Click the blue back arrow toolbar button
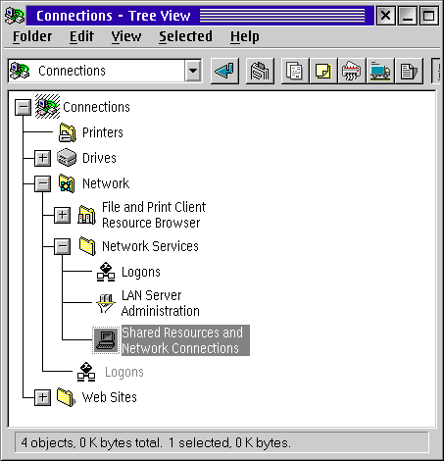 [x=224, y=71]
